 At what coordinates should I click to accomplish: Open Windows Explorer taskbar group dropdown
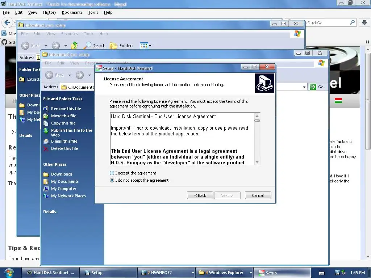(251, 273)
